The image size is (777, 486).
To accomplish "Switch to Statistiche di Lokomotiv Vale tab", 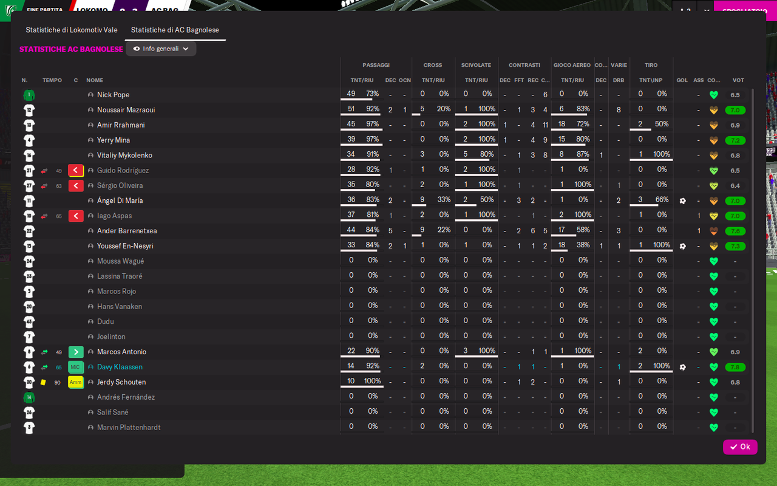I will click(72, 30).
